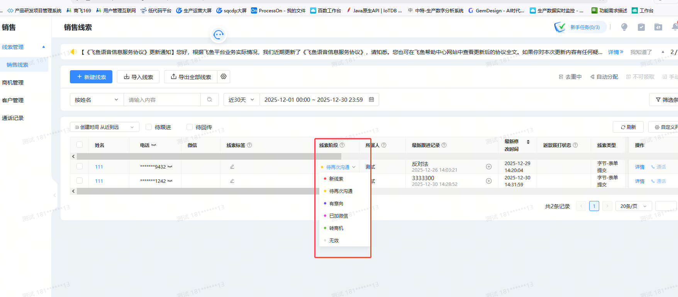The image size is (678, 297).
Task: Choose 转商机 in the stage dropdown list
Action: [336, 228]
